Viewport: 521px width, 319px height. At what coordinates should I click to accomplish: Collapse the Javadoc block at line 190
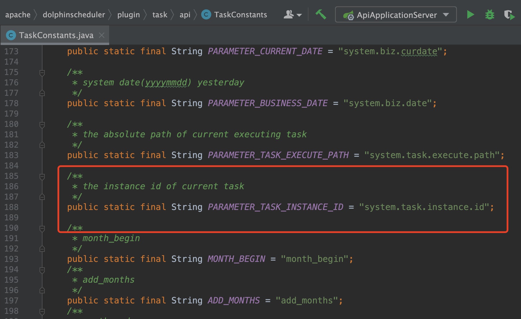[42, 228]
